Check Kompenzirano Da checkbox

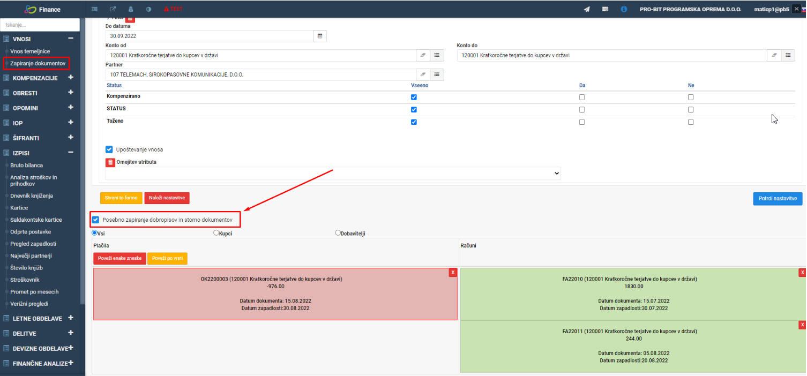pyautogui.click(x=582, y=97)
